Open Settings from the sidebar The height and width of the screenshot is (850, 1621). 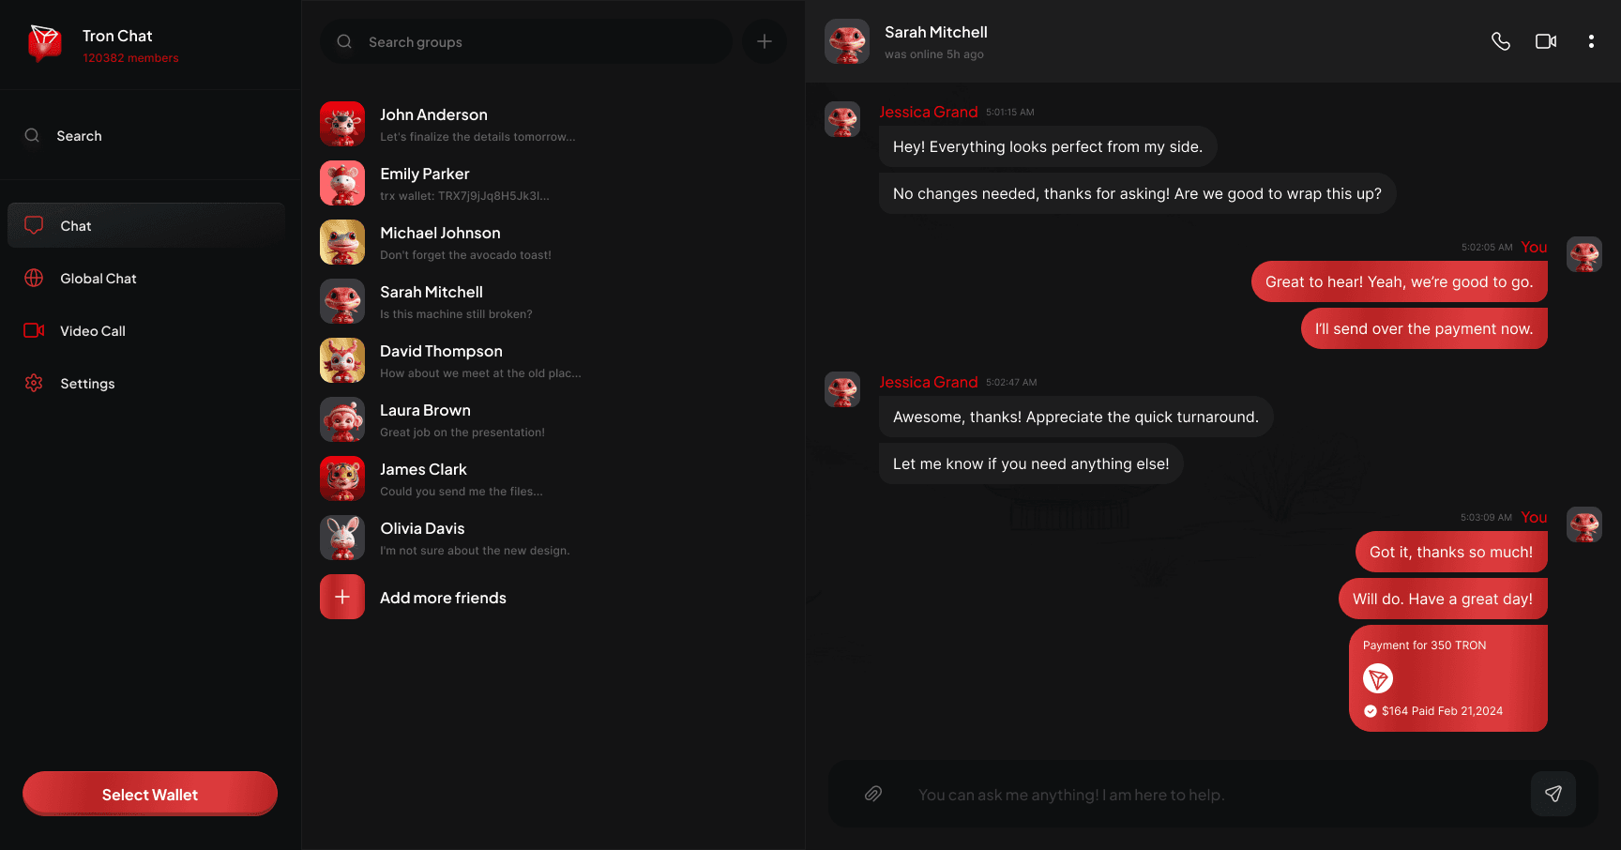pos(146,383)
